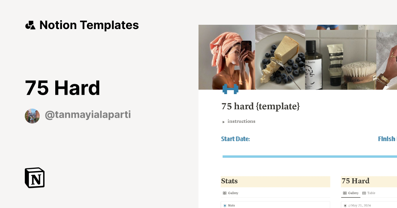Click the gallery grid icon under Stats

[x=225, y=193]
